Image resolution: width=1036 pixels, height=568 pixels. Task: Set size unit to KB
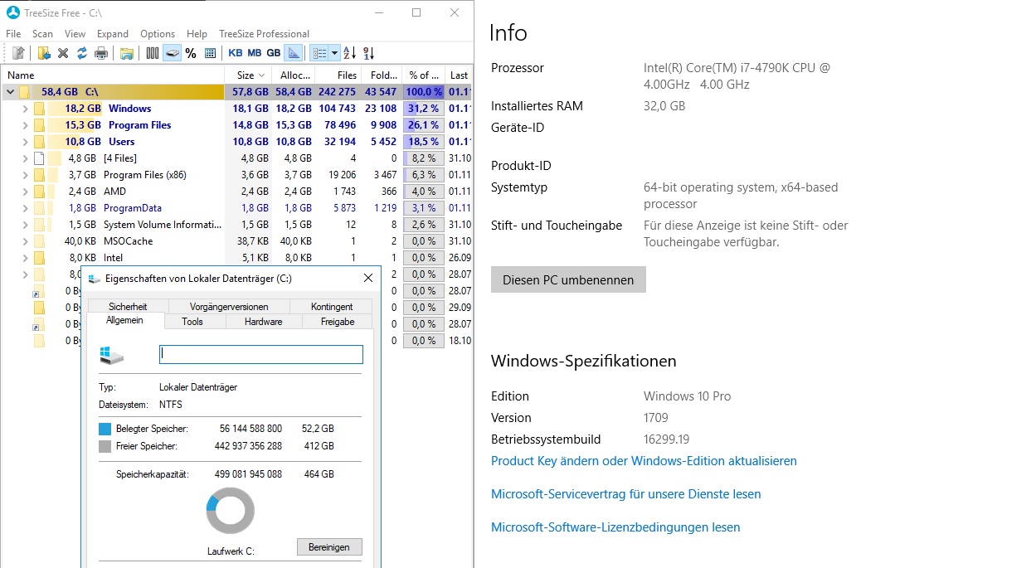point(236,53)
